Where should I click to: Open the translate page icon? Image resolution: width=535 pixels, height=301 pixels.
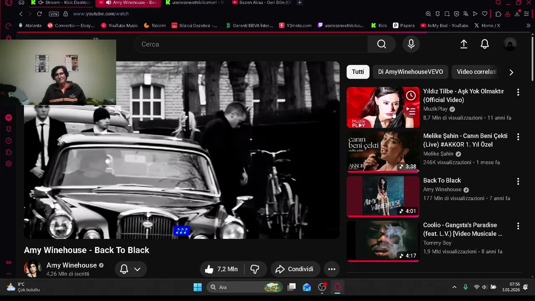(466, 14)
